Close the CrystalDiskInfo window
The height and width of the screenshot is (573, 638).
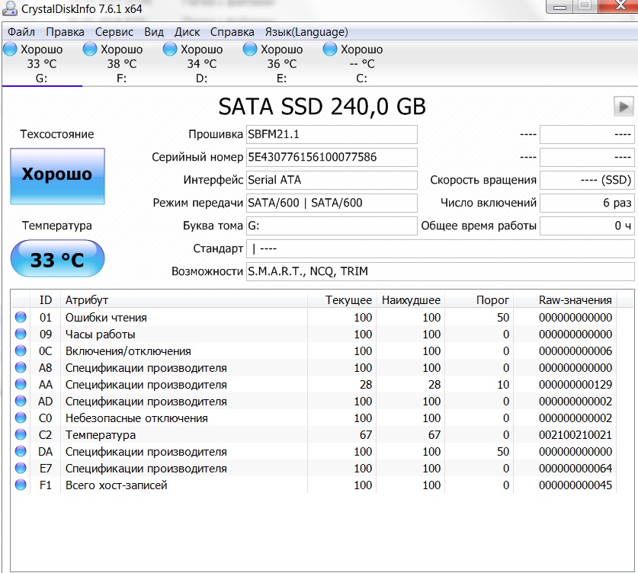(x=619, y=6)
